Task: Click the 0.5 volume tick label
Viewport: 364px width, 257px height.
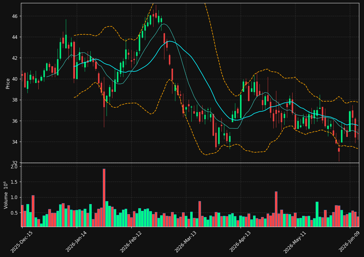Action: pos(14,213)
